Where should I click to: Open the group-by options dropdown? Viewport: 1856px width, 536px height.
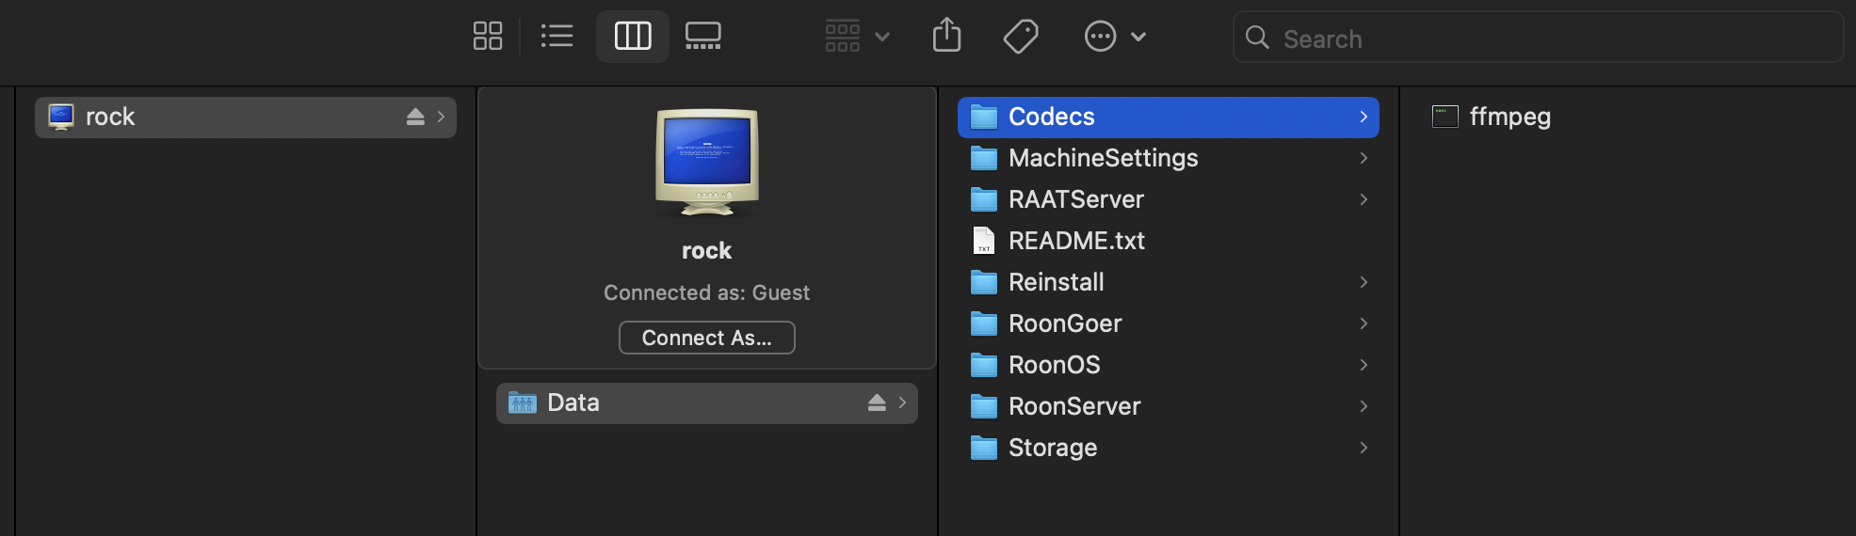click(x=857, y=37)
